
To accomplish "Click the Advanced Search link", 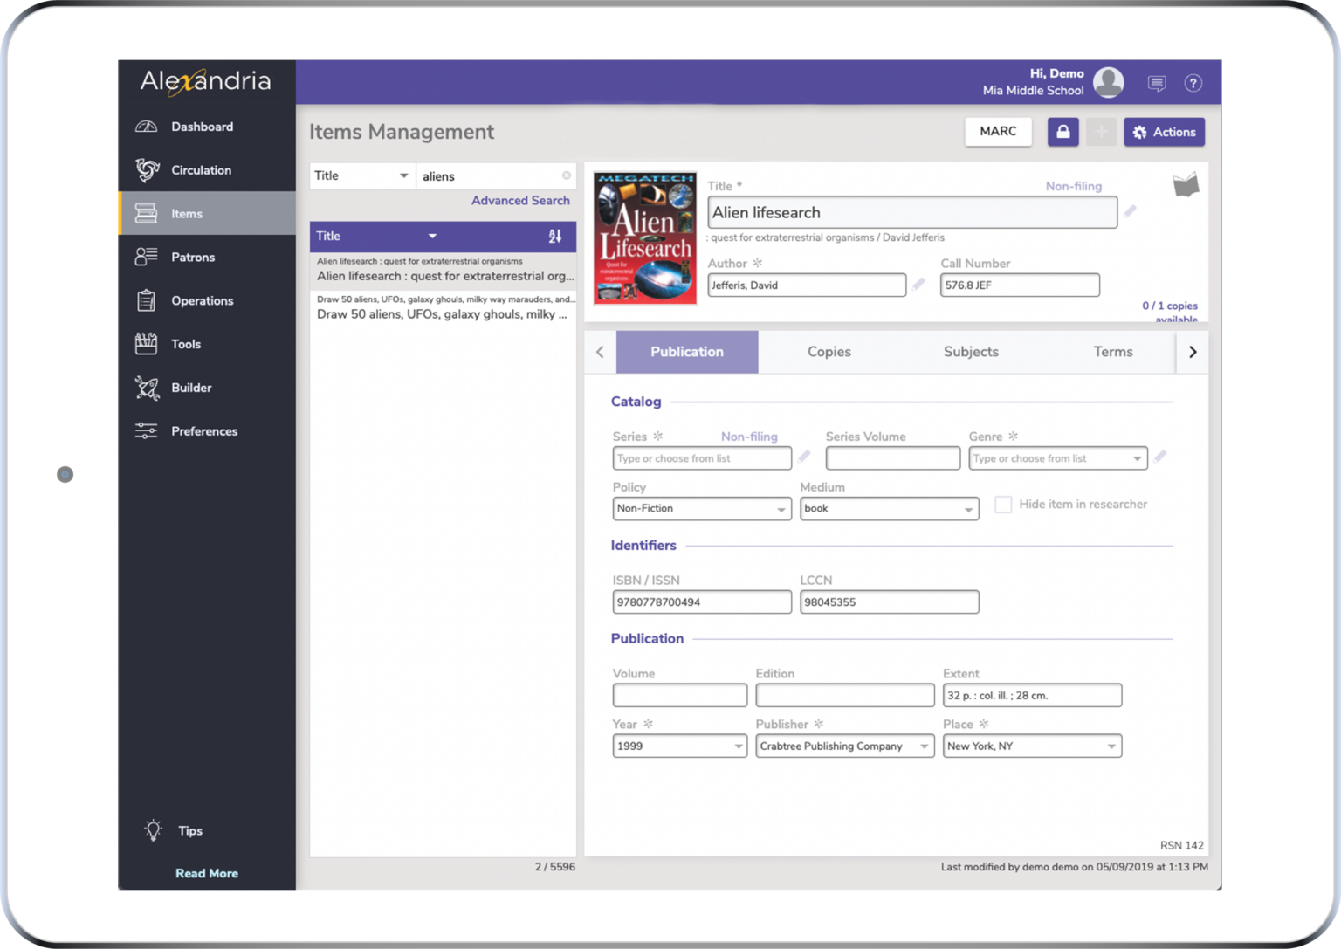I will tap(520, 200).
